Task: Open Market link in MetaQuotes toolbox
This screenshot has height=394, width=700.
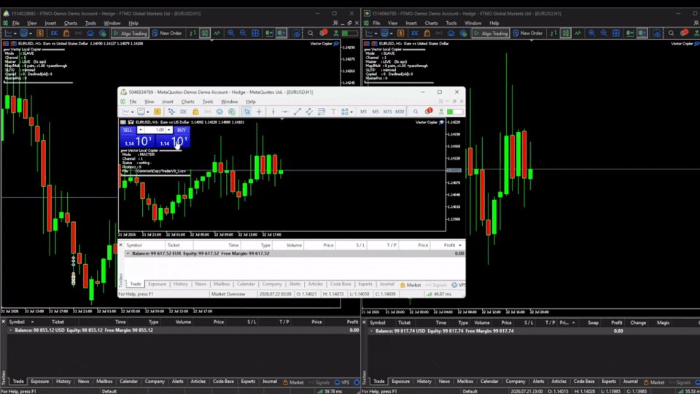Action: [411, 285]
